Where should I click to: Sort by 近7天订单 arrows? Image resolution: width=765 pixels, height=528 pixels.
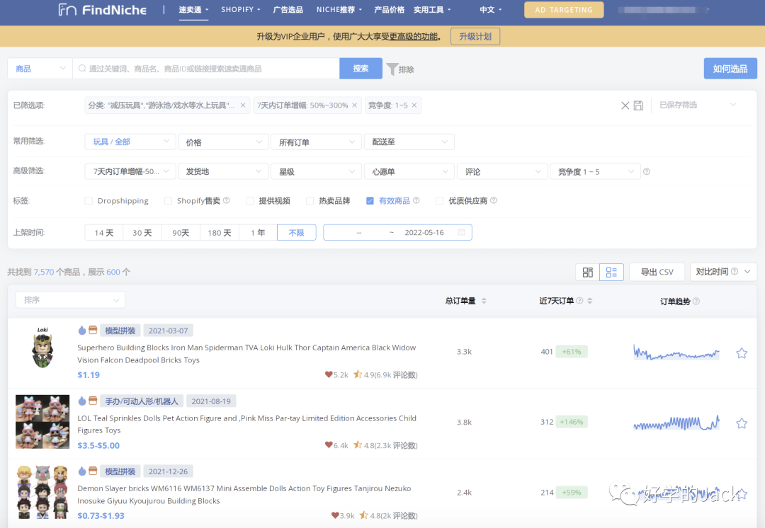tap(590, 301)
